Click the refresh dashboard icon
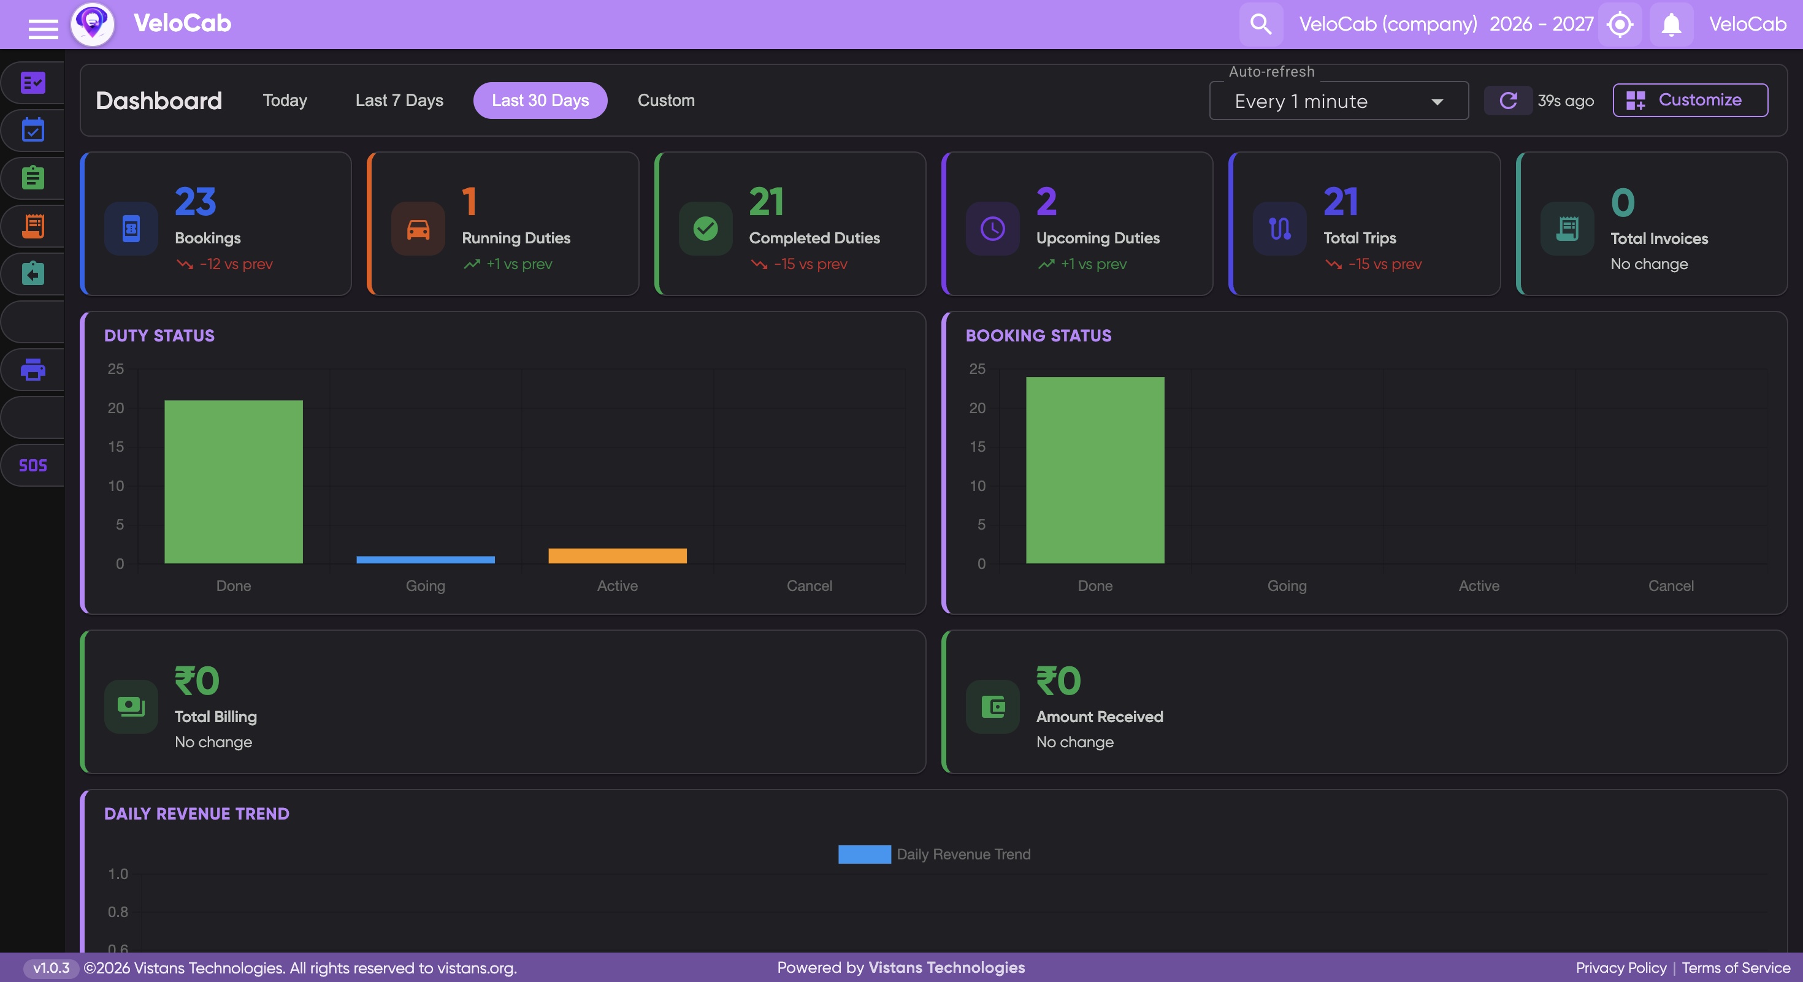The width and height of the screenshot is (1803, 982). click(1509, 101)
